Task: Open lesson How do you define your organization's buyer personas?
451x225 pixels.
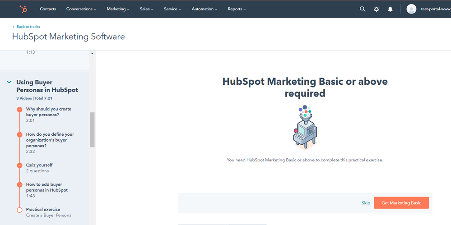Action: (x=50, y=140)
